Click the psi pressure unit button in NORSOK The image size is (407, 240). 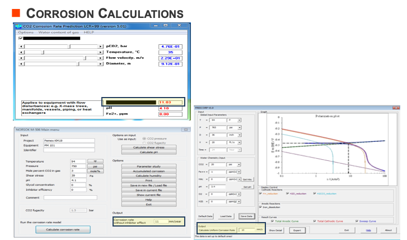click(95, 166)
